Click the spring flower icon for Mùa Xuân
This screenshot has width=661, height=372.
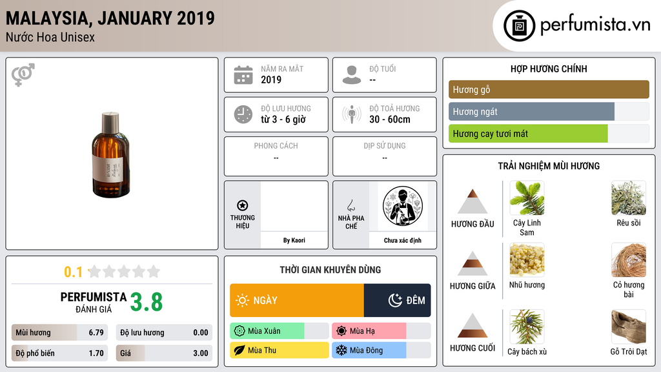tap(239, 331)
